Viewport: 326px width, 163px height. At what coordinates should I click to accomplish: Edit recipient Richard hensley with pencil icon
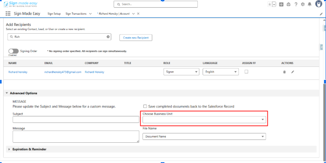(x=292, y=72)
